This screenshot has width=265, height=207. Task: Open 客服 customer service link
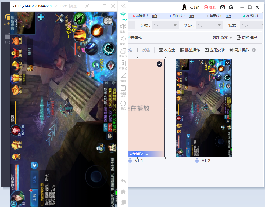[210, 7]
